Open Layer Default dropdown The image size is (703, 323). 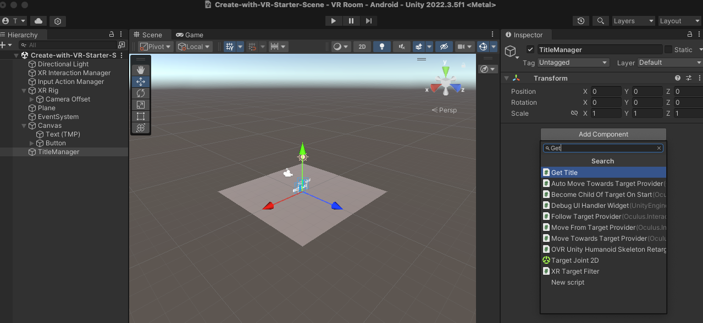[670, 63]
